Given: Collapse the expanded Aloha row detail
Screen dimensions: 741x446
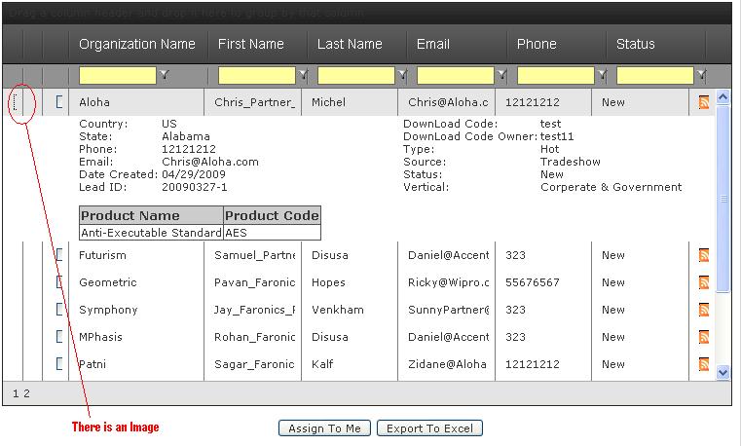Looking at the screenshot, I should click(x=16, y=102).
